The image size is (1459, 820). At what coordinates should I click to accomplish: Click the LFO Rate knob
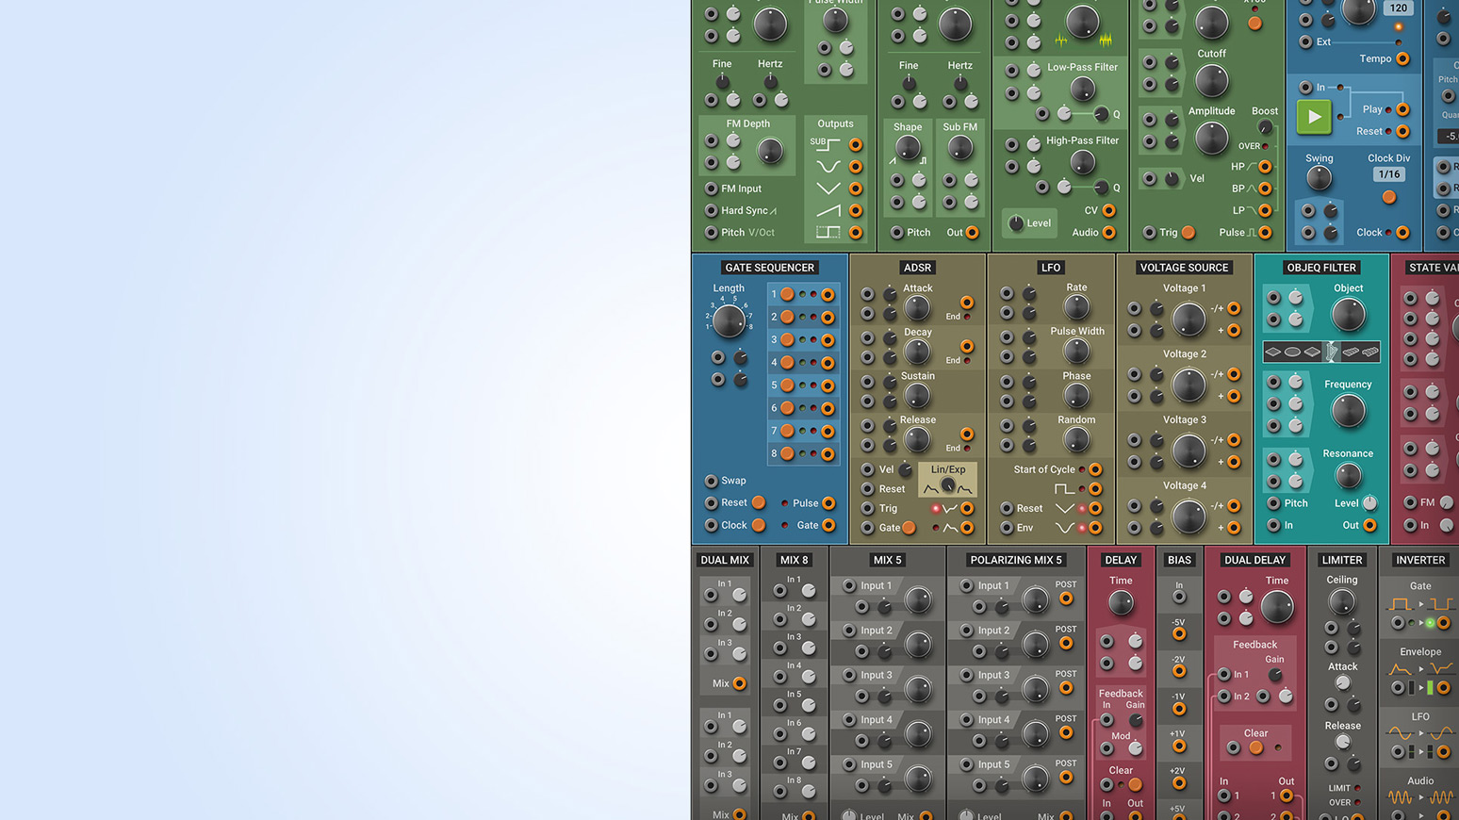[1076, 306]
